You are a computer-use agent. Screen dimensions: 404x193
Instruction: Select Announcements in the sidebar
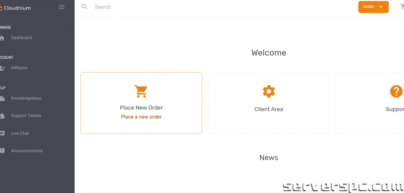pyautogui.click(x=27, y=151)
